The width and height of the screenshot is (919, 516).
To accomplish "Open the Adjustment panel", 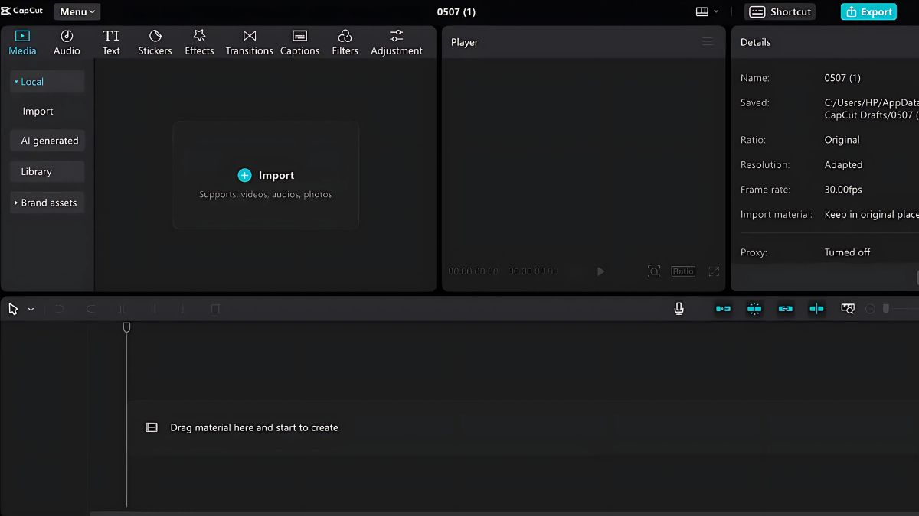I will tap(397, 41).
